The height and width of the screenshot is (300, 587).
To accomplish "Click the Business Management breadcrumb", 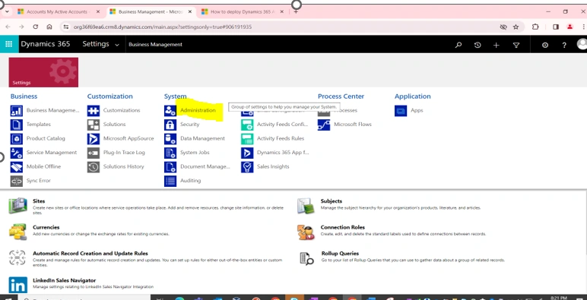I will point(155,45).
